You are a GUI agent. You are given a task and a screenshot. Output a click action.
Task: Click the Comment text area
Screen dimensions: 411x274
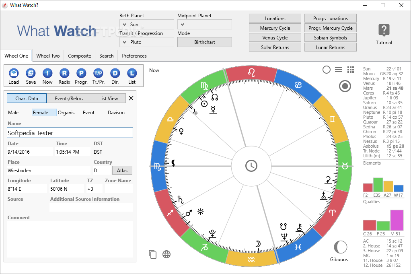pos(70,239)
